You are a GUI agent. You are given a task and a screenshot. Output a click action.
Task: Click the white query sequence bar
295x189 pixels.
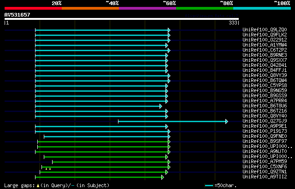122,19
